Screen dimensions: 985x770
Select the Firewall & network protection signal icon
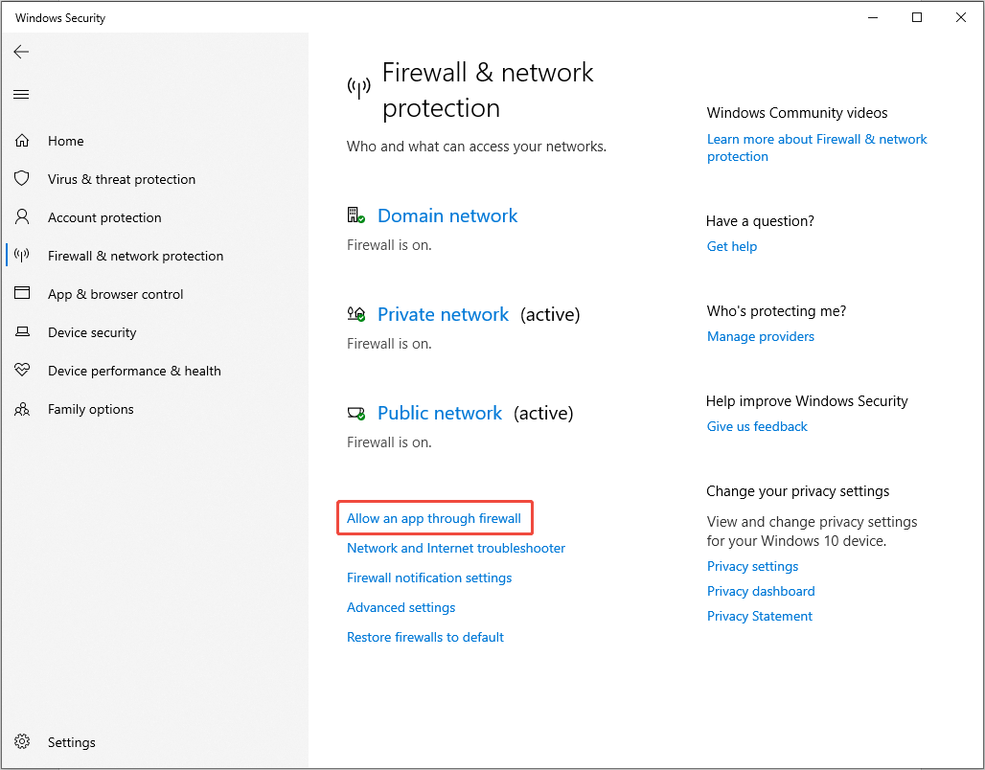(x=21, y=256)
